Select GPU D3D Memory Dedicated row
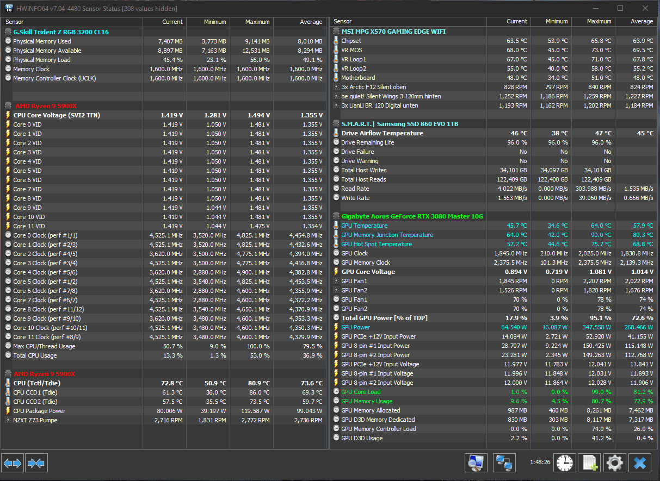 494,420
